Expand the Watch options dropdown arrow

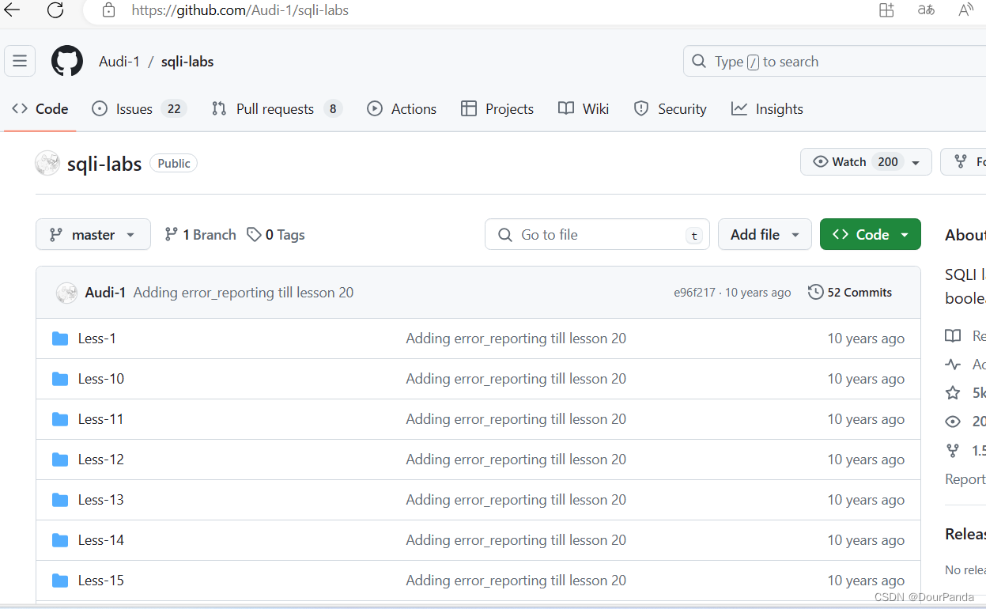[916, 162]
